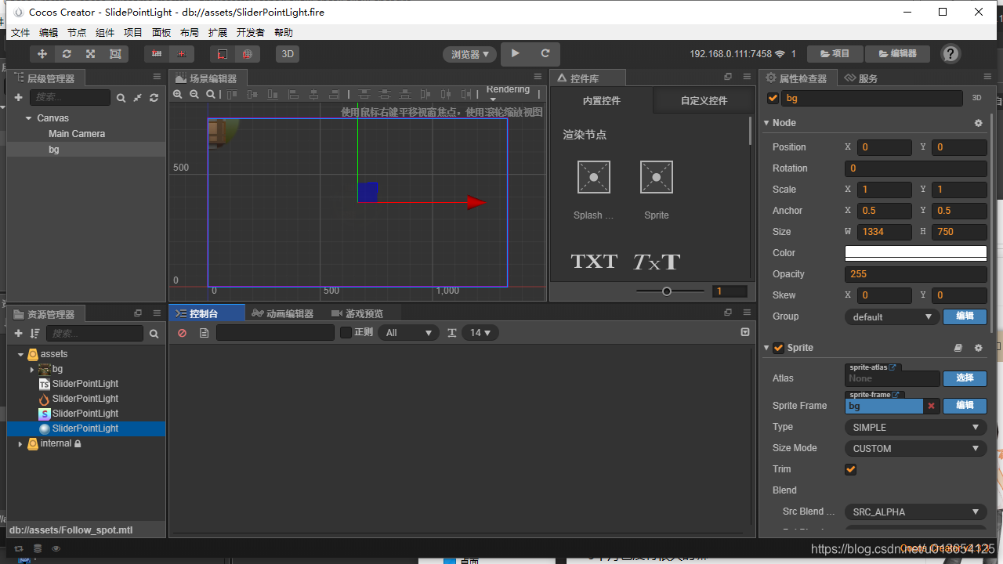
Task: Select the Move transform tool
Action: 42,54
